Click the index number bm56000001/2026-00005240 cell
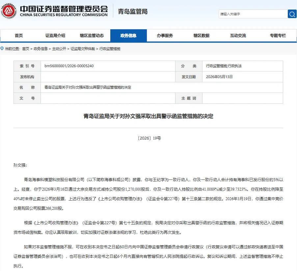This screenshot has height=271, width=297. click(108, 66)
